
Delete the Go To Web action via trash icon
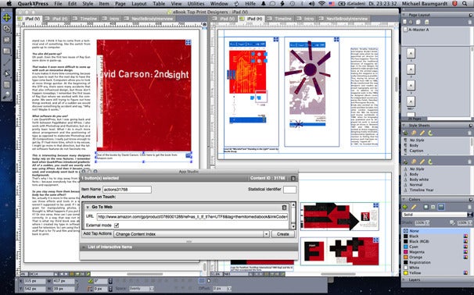tap(284, 208)
